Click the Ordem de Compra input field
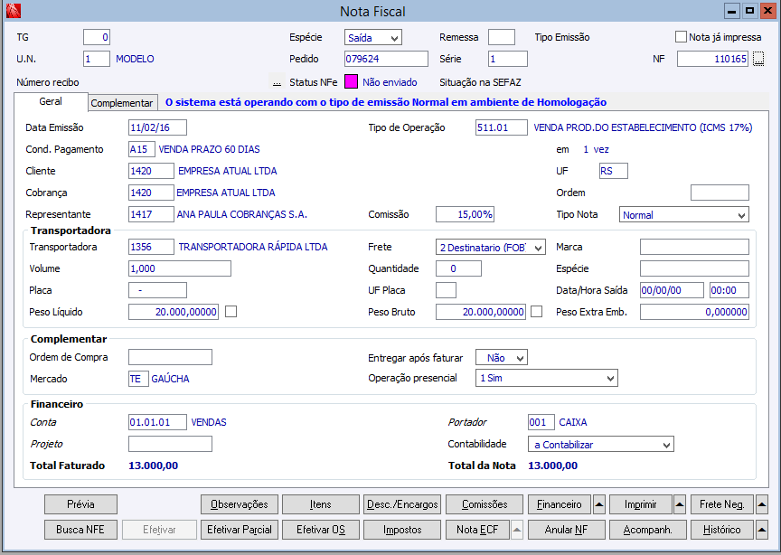 coord(170,357)
